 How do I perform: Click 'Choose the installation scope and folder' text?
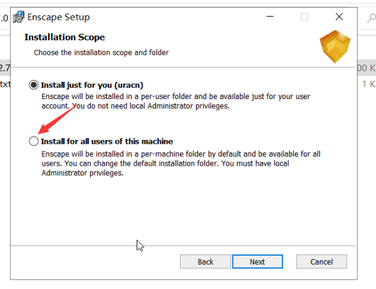[x=102, y=52]
